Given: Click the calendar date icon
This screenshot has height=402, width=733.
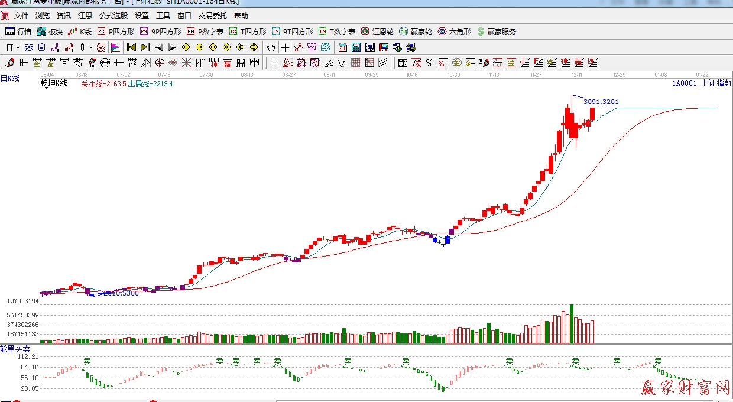Looking at the screenshot, I should [343, 47].
